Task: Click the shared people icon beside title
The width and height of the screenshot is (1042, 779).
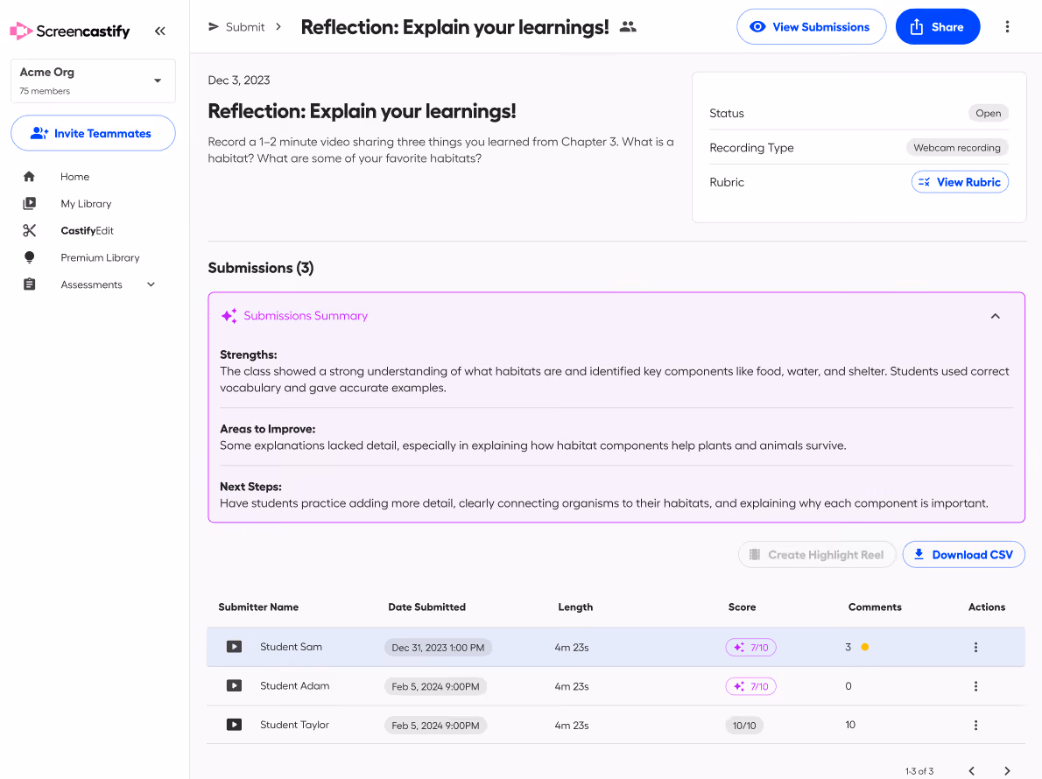Action: point(628,27)
